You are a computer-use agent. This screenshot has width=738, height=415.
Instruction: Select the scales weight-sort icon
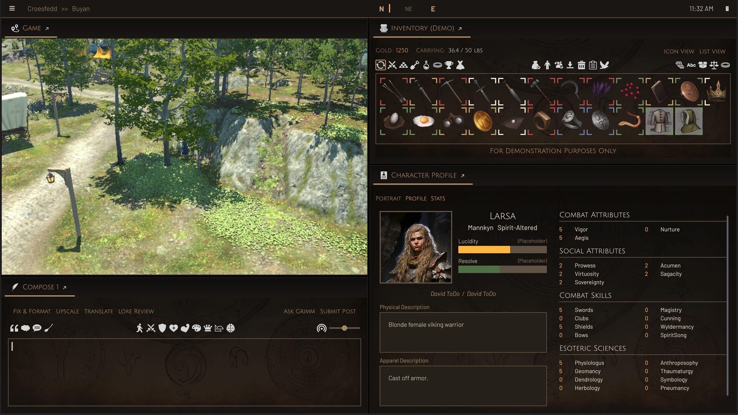point(715,65)
